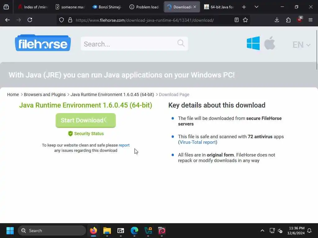This screenshot has width=318, height=238.
Task: Close the Downloading tab
Action: click(x=195, y=7)
